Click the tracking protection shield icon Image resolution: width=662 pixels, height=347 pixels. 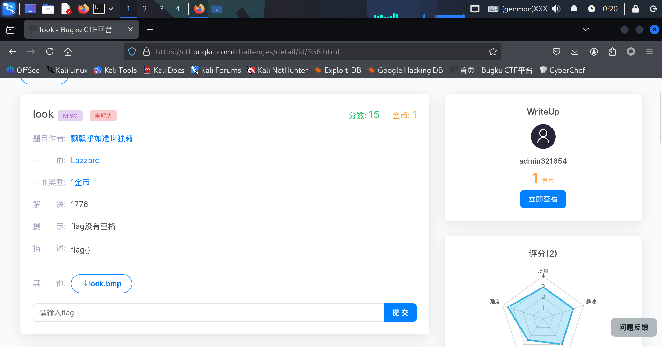click(x=132, y=52)
